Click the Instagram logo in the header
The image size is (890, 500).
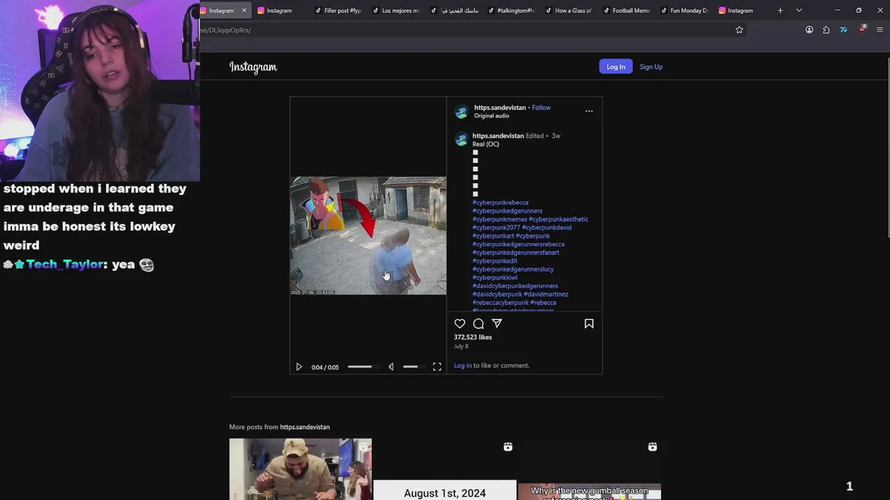tap(253, 67)
